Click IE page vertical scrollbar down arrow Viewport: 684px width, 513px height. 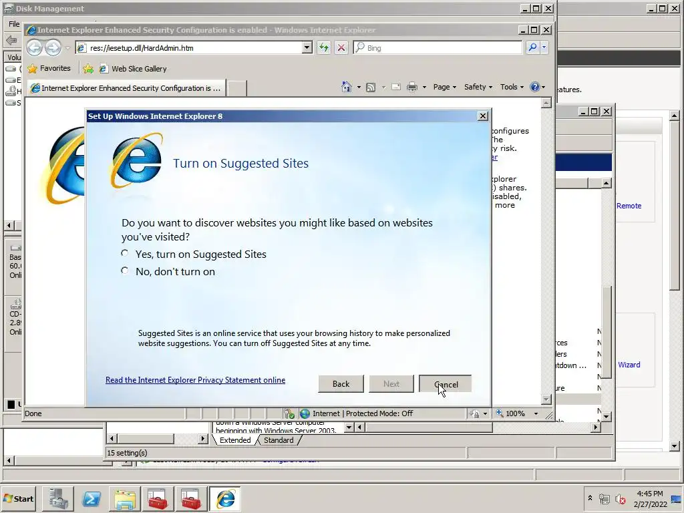tap(546, 399)
